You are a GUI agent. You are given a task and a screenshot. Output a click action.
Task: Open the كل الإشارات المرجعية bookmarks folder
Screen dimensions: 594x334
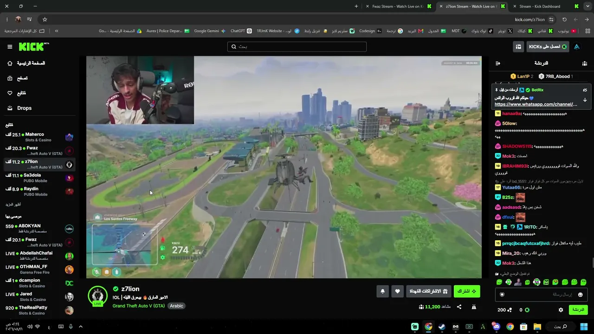pos(25,31)
